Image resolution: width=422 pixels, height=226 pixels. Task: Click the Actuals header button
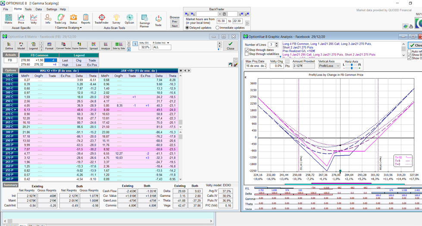tap(10, 55)
